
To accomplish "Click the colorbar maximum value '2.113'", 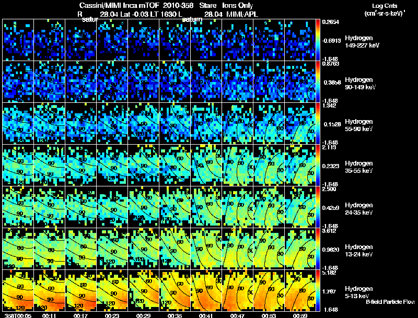I will [x=329, y=147].
